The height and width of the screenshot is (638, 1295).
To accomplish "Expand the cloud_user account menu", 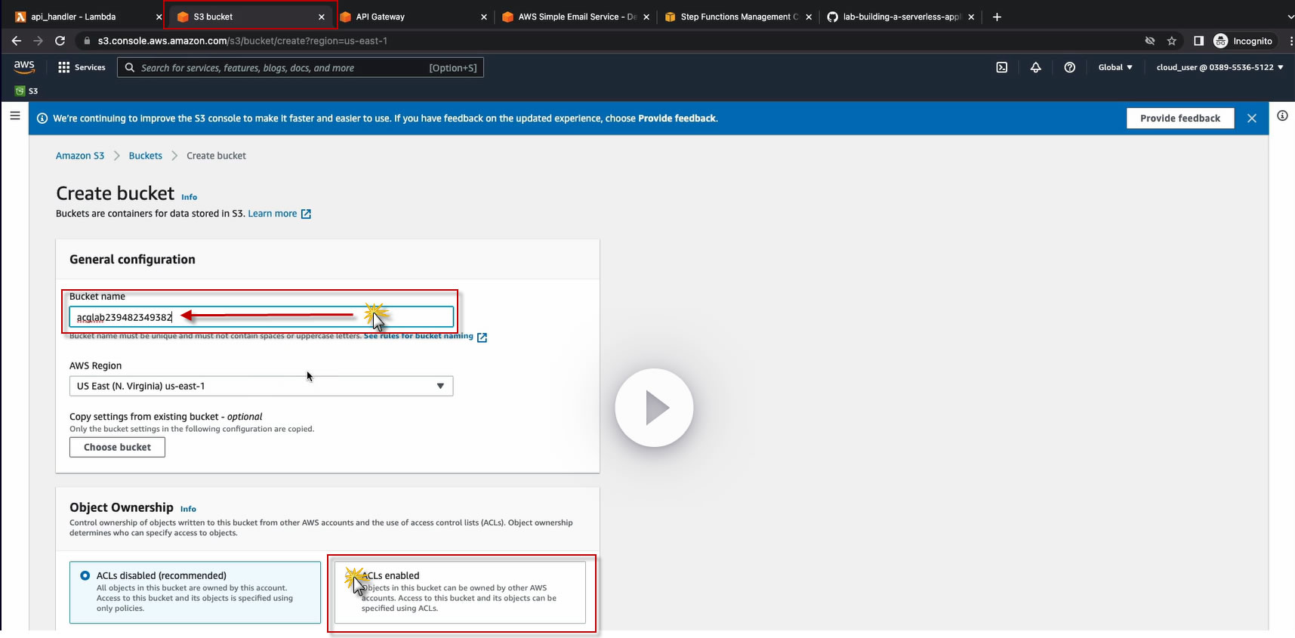I will click(1219, 67).
